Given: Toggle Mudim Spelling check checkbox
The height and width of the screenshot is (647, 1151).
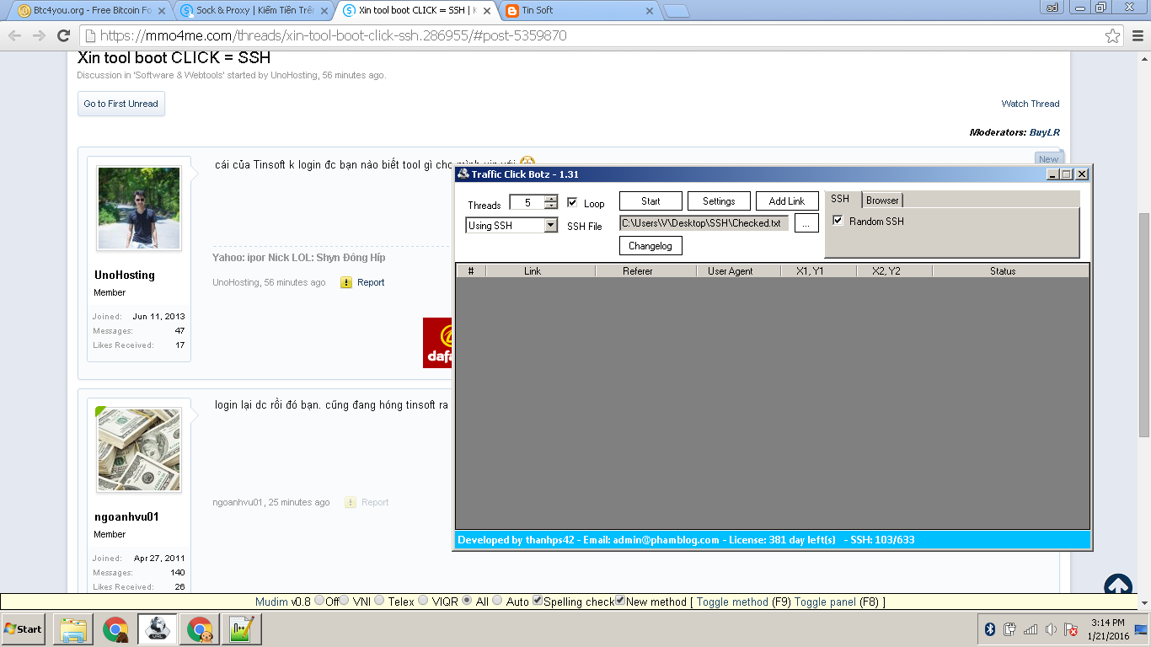Looking at the screenshot, I should point(538,602).
